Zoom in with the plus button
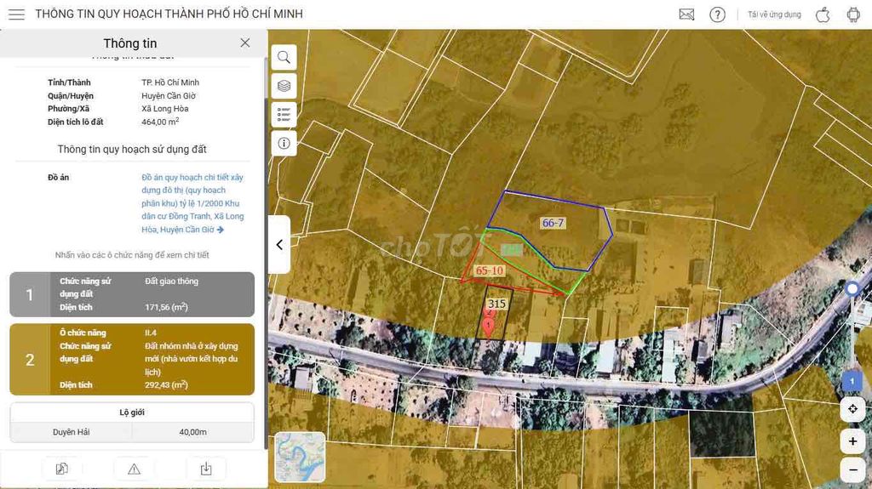 click(852, 441)
